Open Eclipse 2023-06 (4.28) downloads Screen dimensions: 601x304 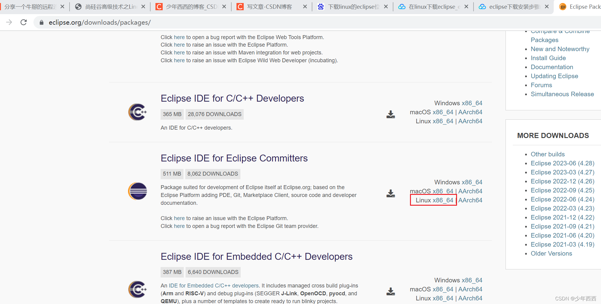point(562,163)
